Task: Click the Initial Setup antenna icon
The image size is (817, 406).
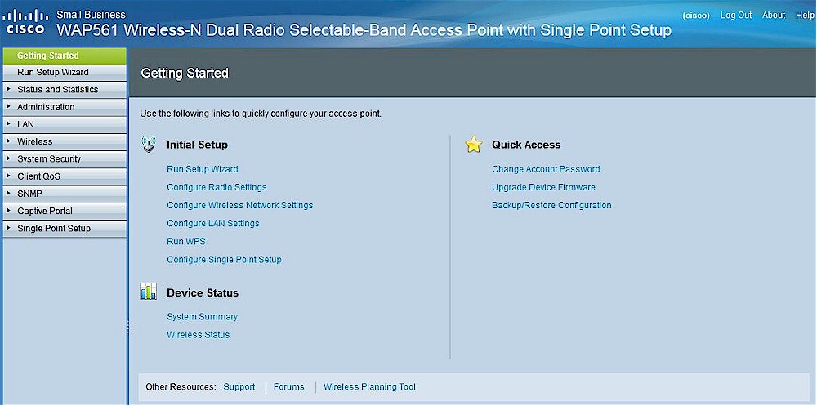Action: pos(149,145)
